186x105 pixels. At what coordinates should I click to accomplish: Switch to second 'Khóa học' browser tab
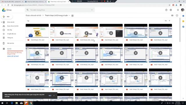pos(35,2)
